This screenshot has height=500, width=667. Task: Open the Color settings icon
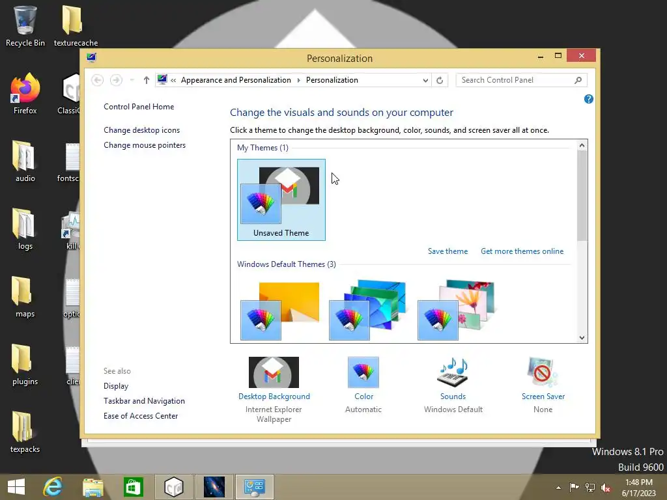(363, 372)
